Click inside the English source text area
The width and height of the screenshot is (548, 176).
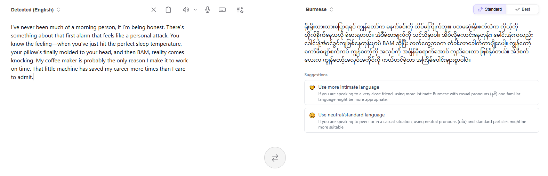[99, 52]
